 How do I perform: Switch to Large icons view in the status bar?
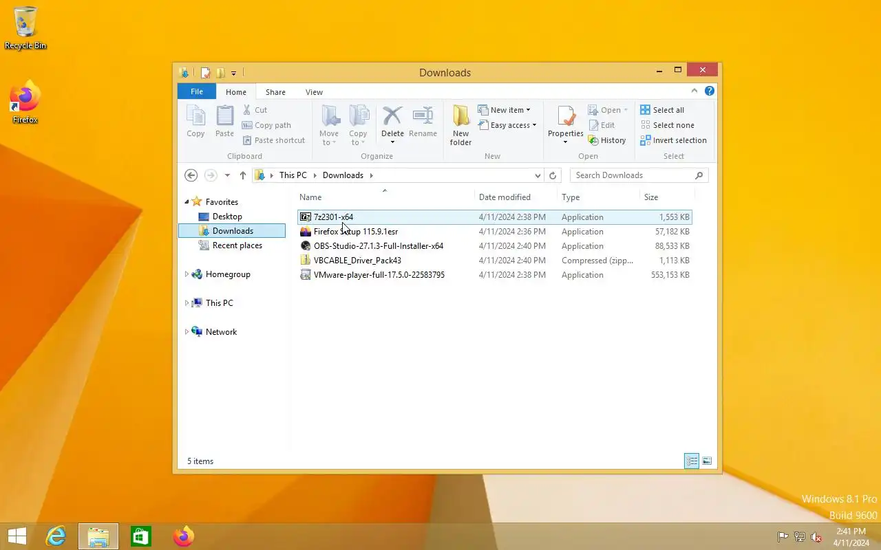[x=707, y=461]
